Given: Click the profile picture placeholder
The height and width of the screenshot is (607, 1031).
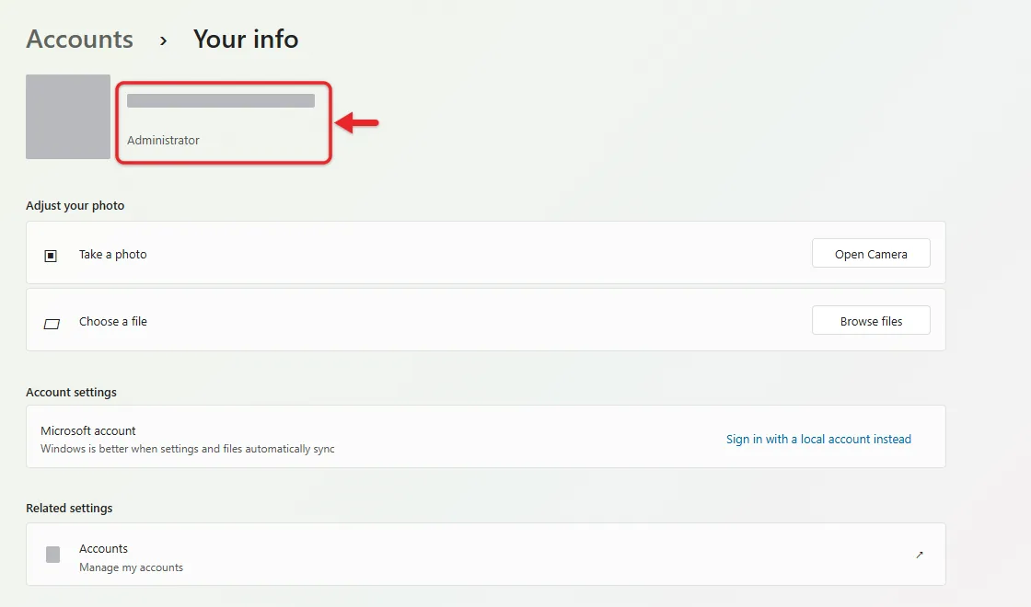Looking at the screenshot, I should (68, 116).
